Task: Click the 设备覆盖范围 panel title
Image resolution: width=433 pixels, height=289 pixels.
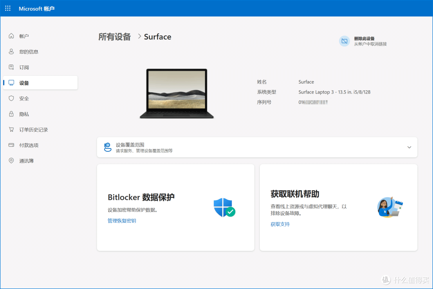Action: click(130, 144)
